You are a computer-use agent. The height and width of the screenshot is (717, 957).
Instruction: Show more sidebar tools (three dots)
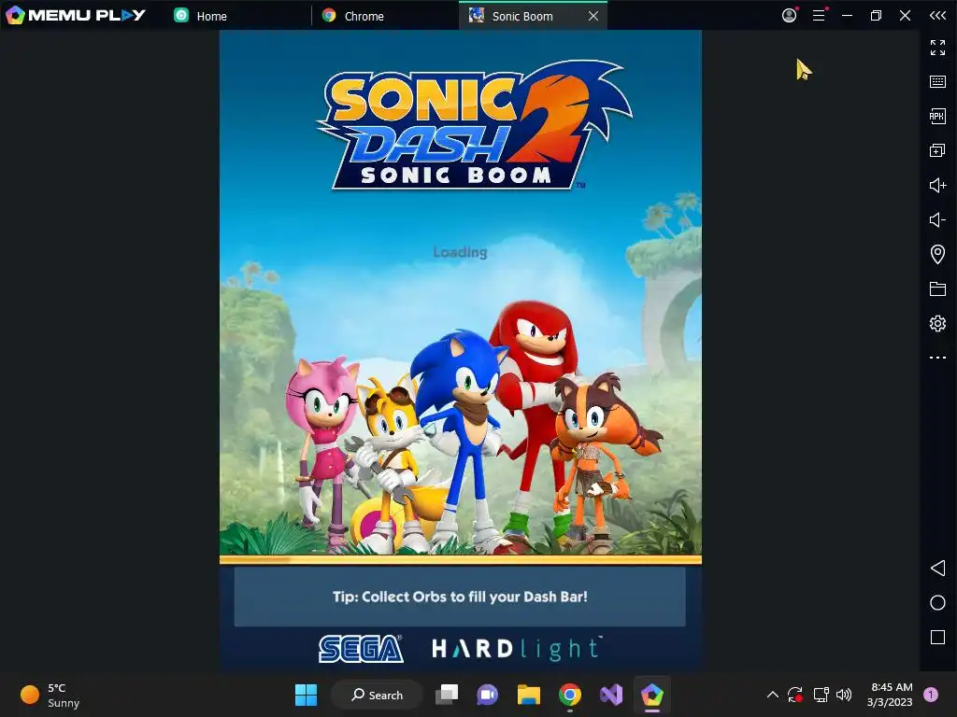937,358
